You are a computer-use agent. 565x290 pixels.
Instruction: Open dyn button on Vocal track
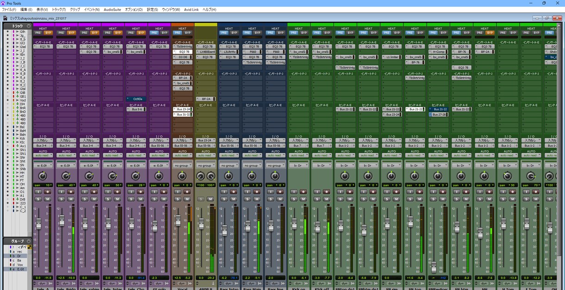coord(182,283)
